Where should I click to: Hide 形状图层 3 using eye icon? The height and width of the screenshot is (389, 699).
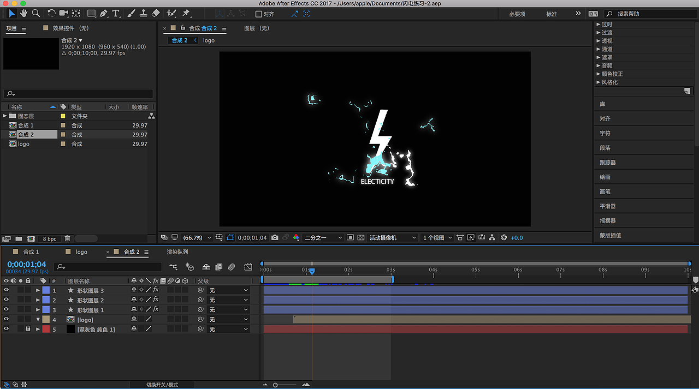[x=6, y=290]
